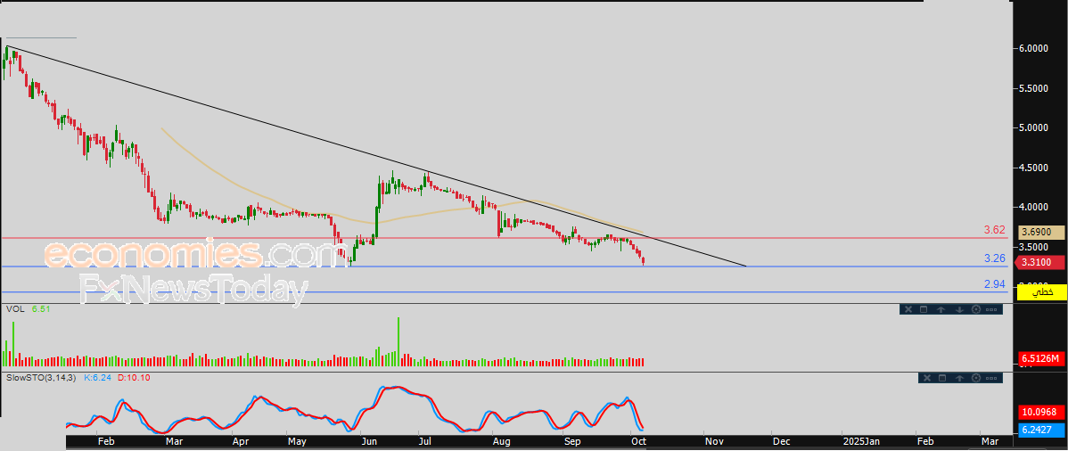Click the 4.5000 price axis label
This screenshot has height=451, width=1068.
click(1034, 167)
